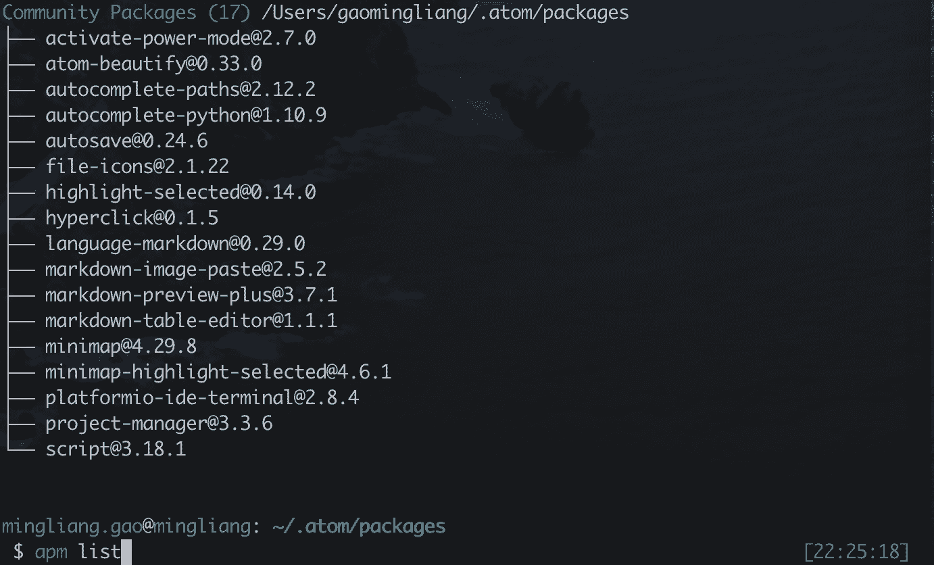Click the autocomplete-paths@2.12.2 entry

tap(180, 89)
